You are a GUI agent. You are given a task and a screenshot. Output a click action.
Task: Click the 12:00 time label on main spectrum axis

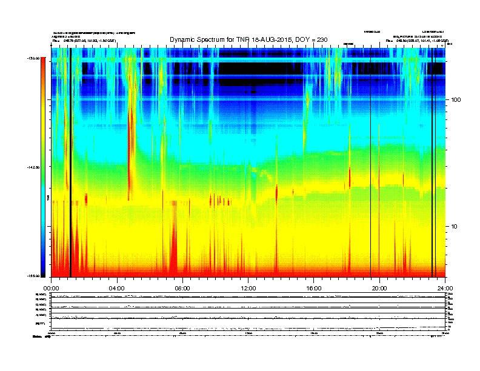coord(248,289)
